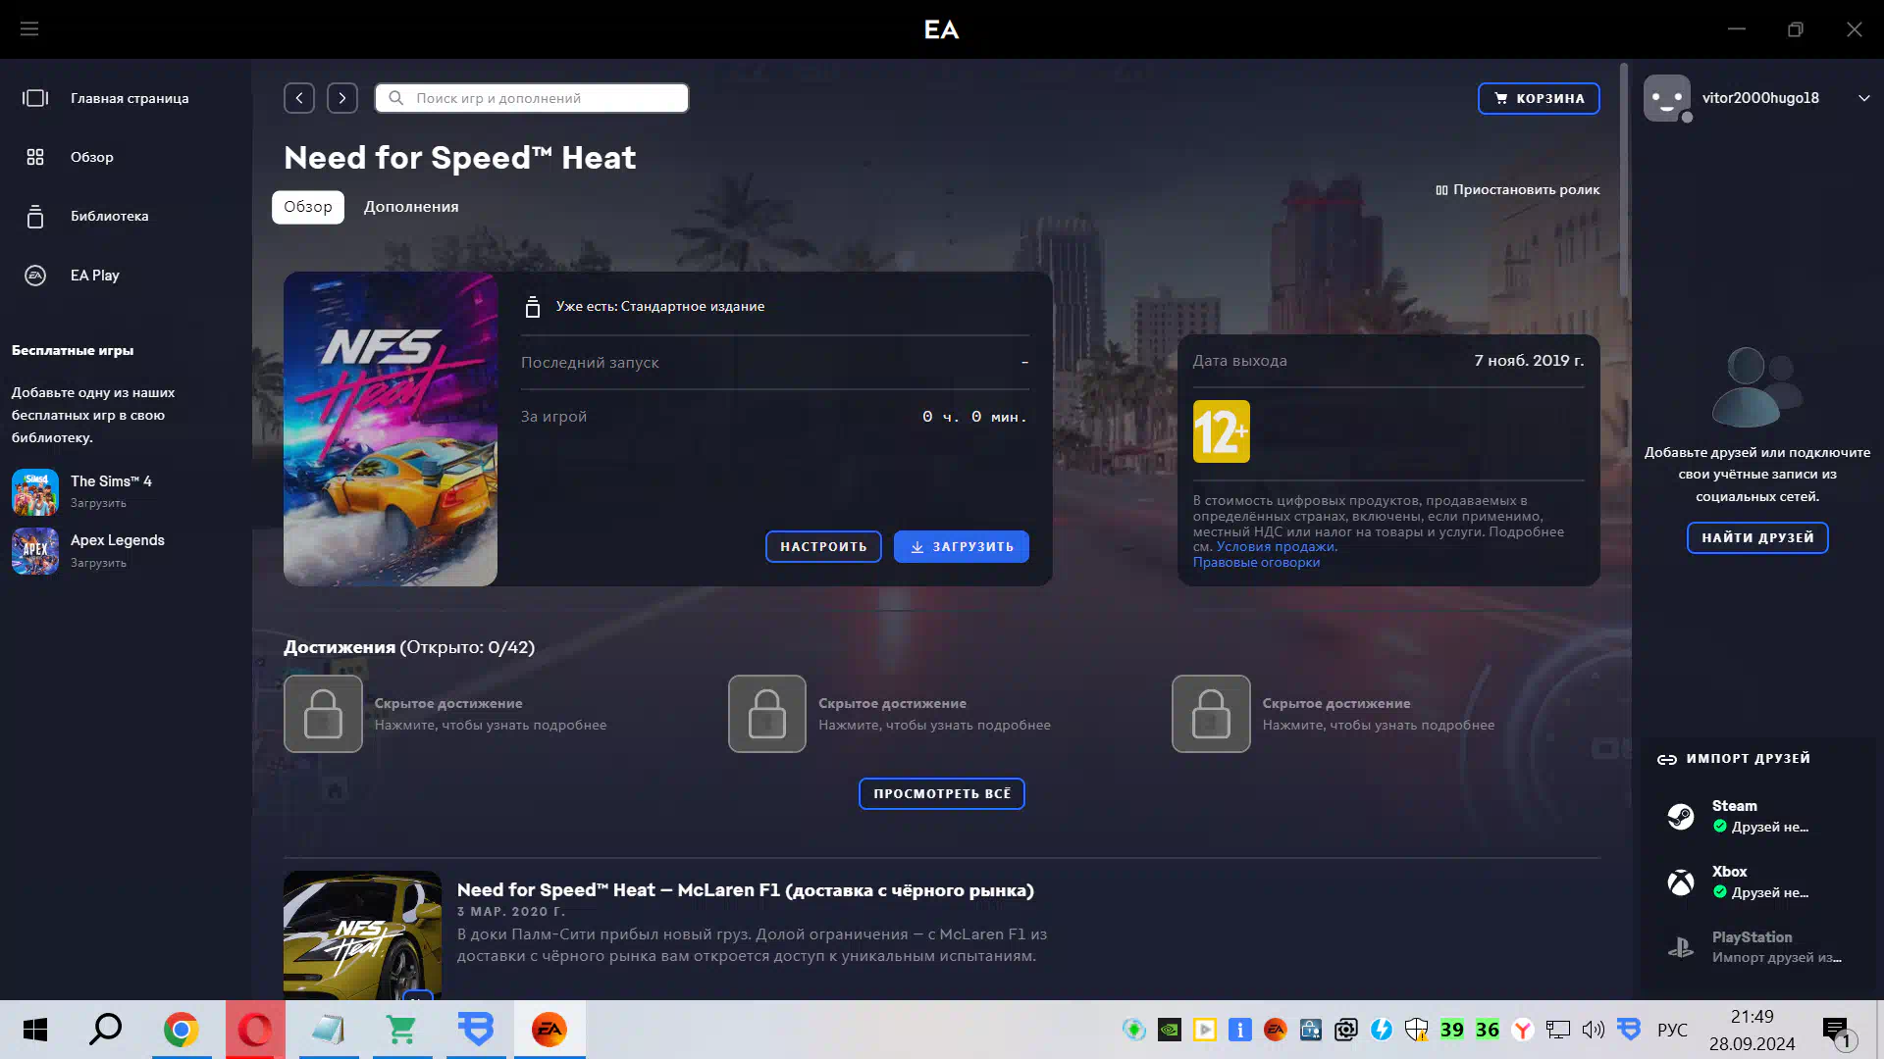Click the vitor2000hugo18 profile avatar
Viewport: 1884px width, 1059px height.
1667,98
